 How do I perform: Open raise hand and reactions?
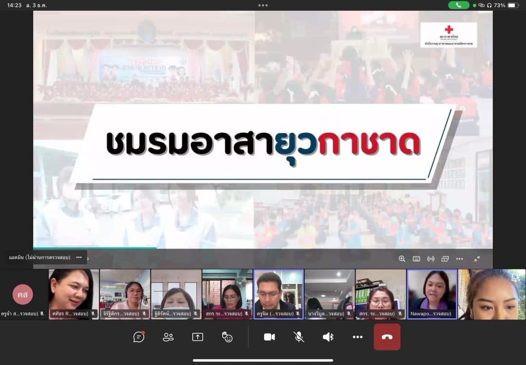[x=227, y=337]
